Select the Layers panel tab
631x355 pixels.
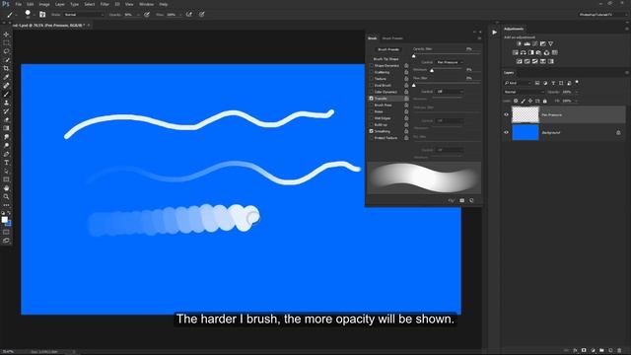coord(509,72)
